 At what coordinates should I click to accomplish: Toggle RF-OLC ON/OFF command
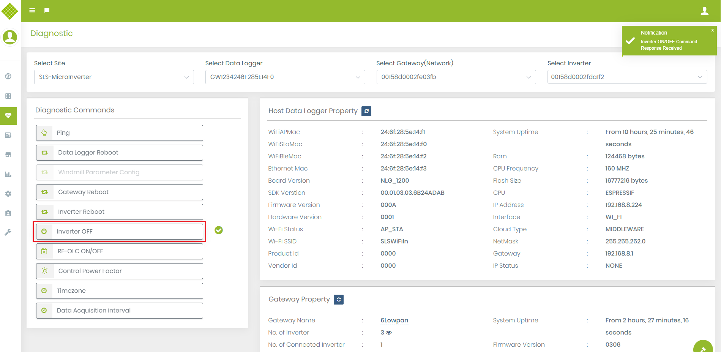click(x=119, y=251)
